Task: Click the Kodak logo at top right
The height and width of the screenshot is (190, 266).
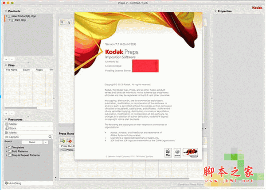Action: point(257,8)
